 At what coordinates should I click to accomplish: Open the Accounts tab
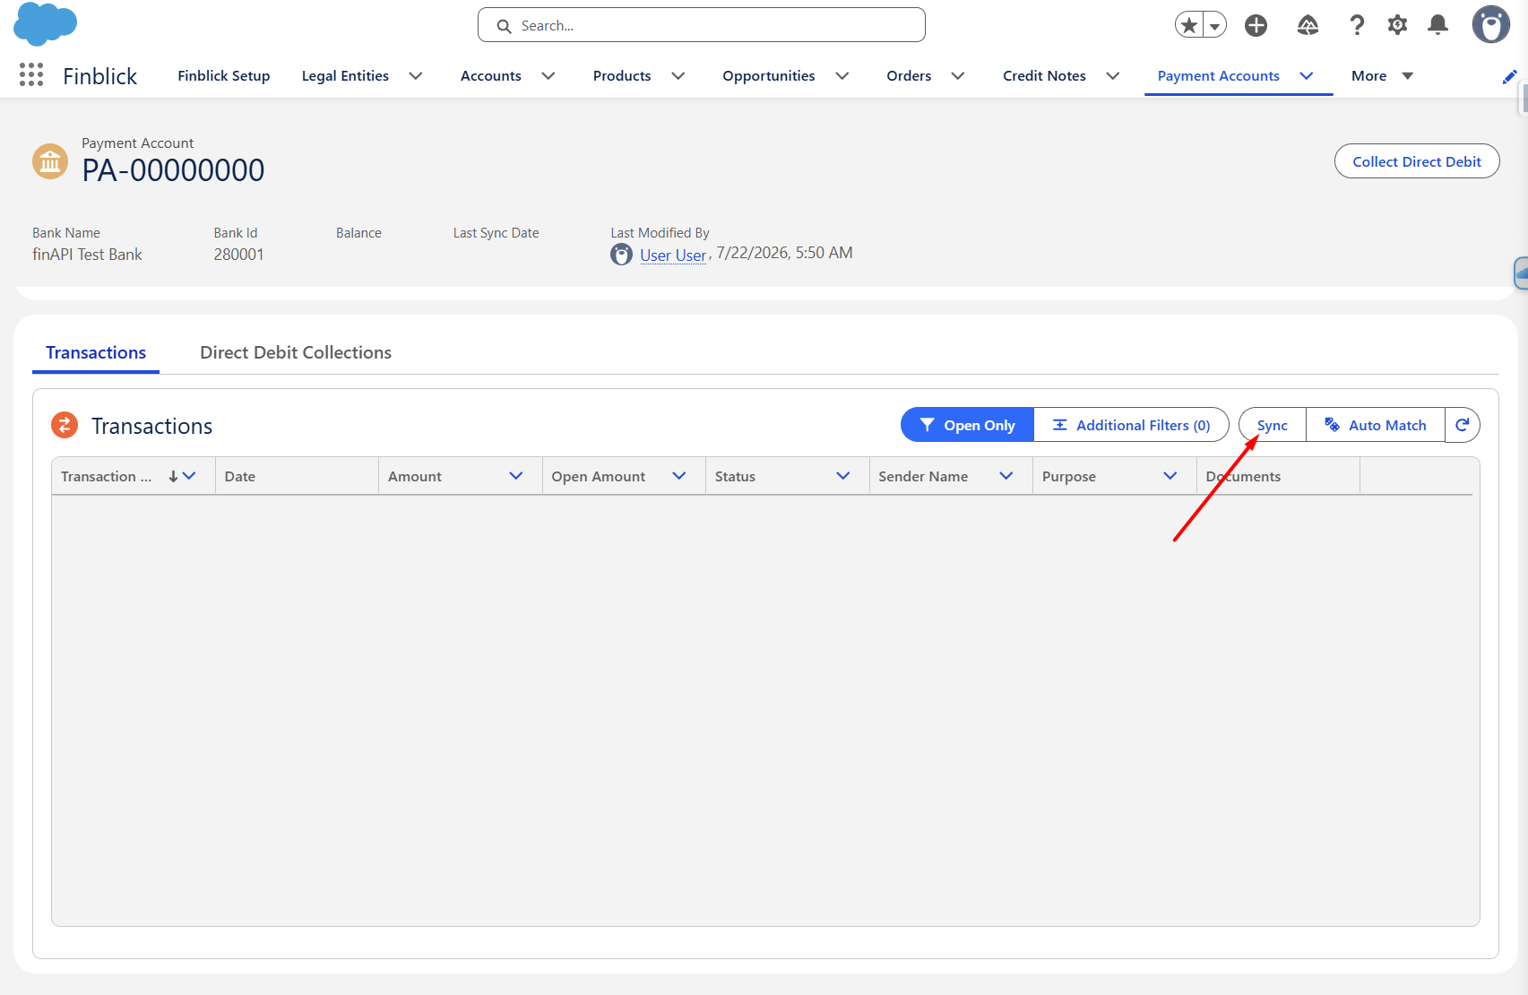click(491, 76)
